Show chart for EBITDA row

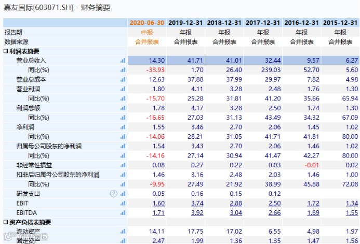click(123, 213)
